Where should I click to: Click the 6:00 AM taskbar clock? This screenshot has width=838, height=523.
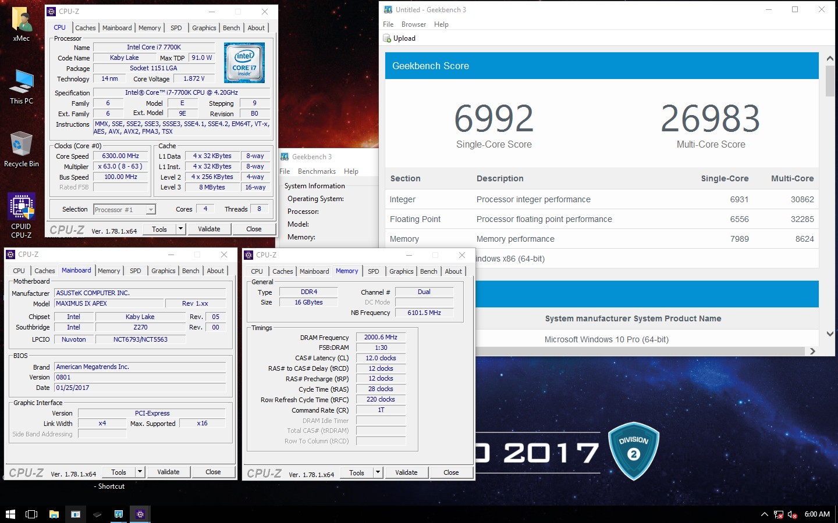click(x=817, y=514)
